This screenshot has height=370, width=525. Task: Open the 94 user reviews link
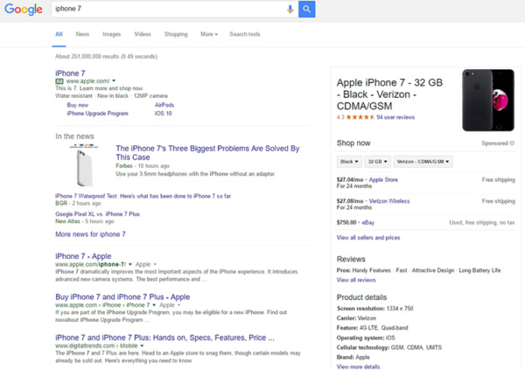(395, 117)
